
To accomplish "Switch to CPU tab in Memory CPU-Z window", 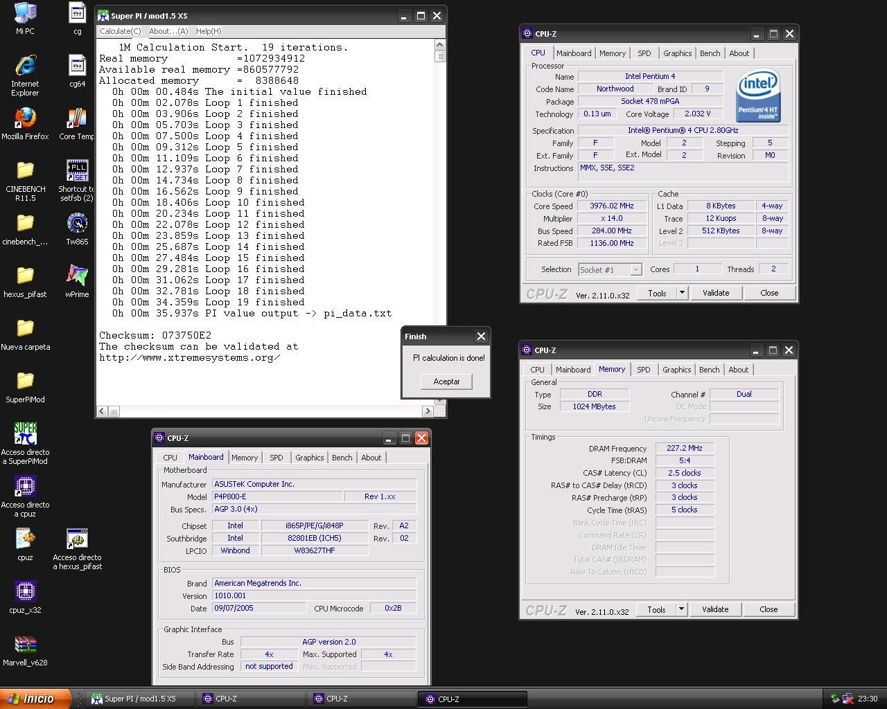I will click(537, 370).
